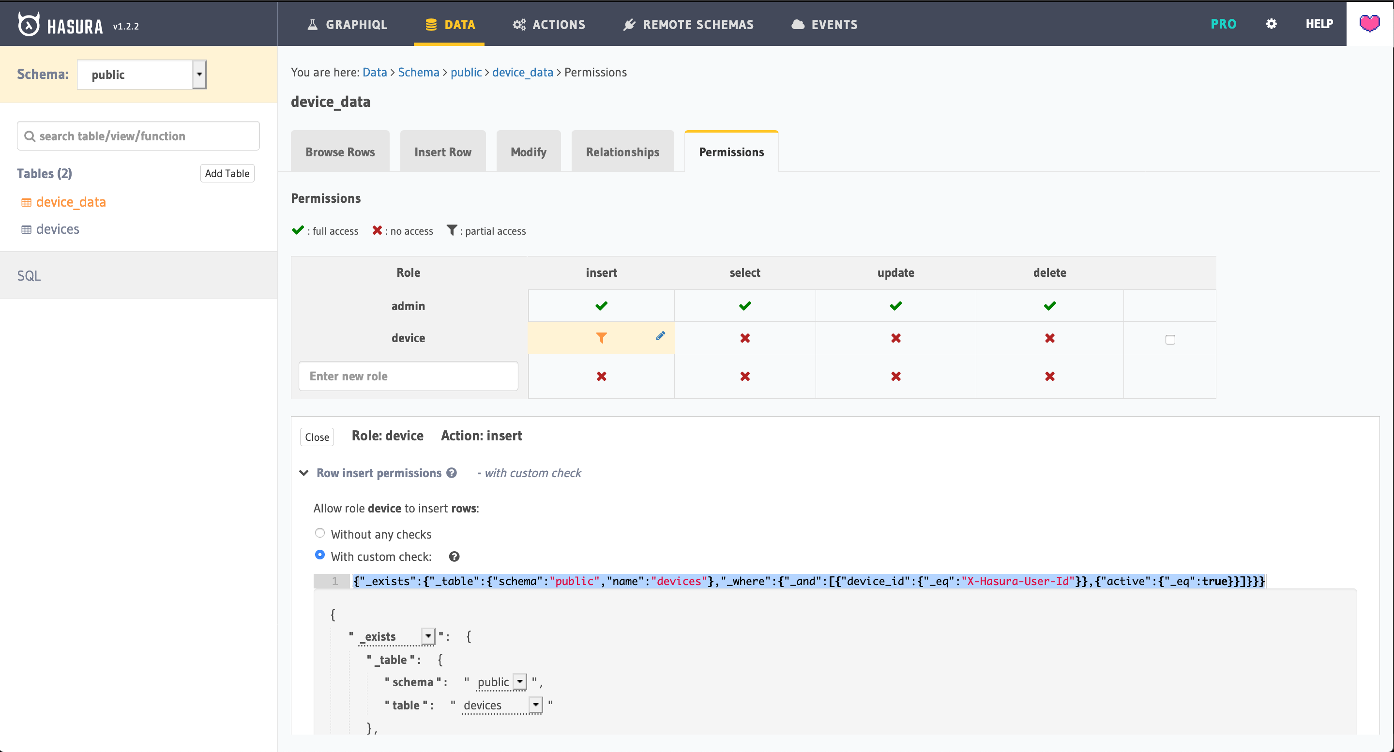
Task: Click the Close button for permission editor
Action: pyautogui.click(x=317, y=437)
